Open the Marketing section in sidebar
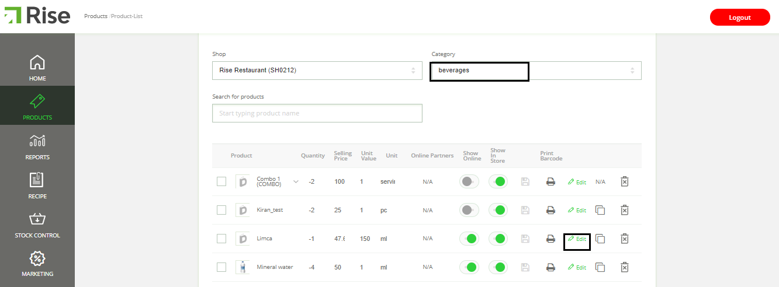This screenshot has height=287, width=779. [37, 264]
